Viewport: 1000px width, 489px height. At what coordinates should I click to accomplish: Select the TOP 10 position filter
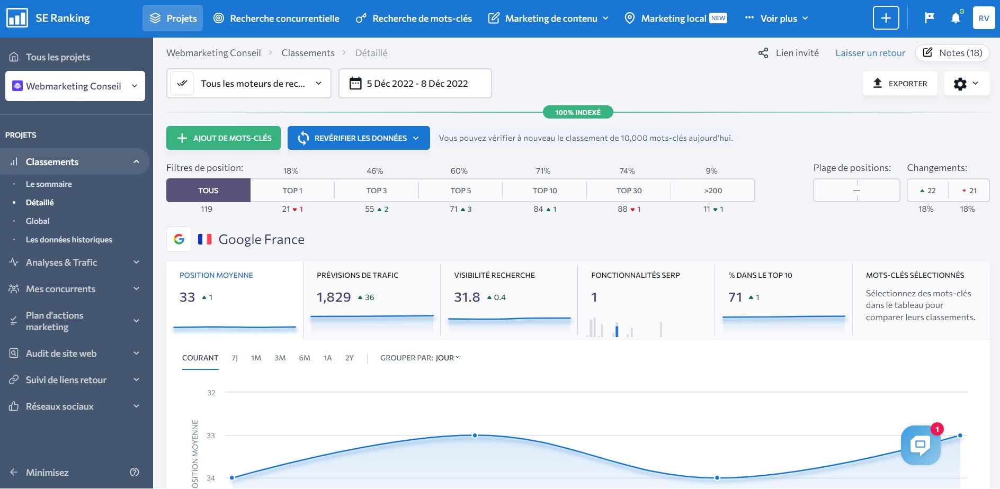pos(544,190)
